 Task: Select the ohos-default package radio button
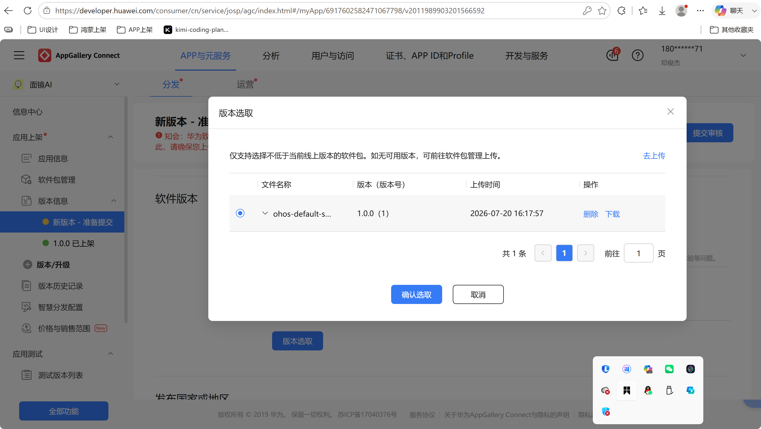pyautogui.click(x=240, y=213)
